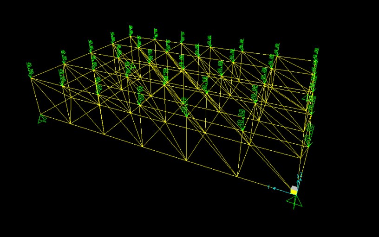Select the second load arrow from the left end

pos(63,57)
